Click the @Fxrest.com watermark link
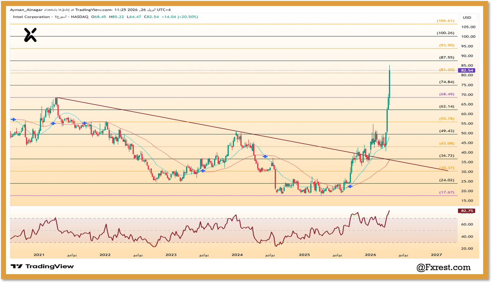Viewport: 492px width, 283px height. [443, 267]
